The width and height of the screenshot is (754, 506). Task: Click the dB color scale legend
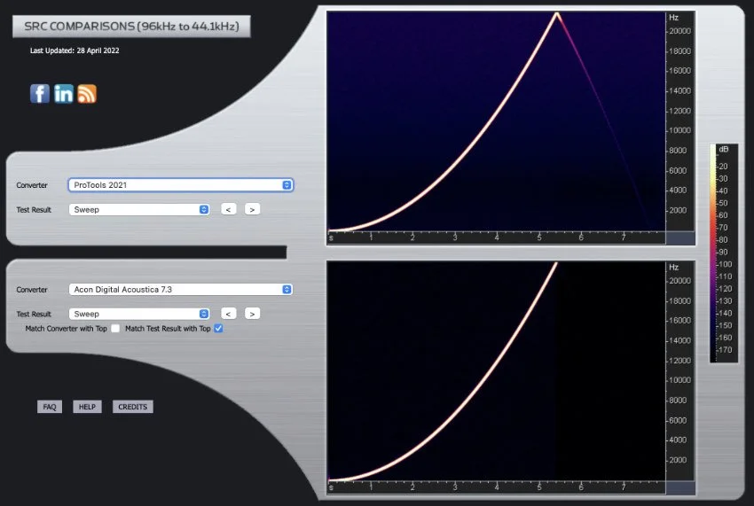(x=724, y=253)
